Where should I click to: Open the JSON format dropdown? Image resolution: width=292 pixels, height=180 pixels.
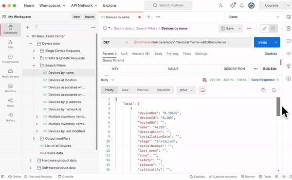point(186,90)
